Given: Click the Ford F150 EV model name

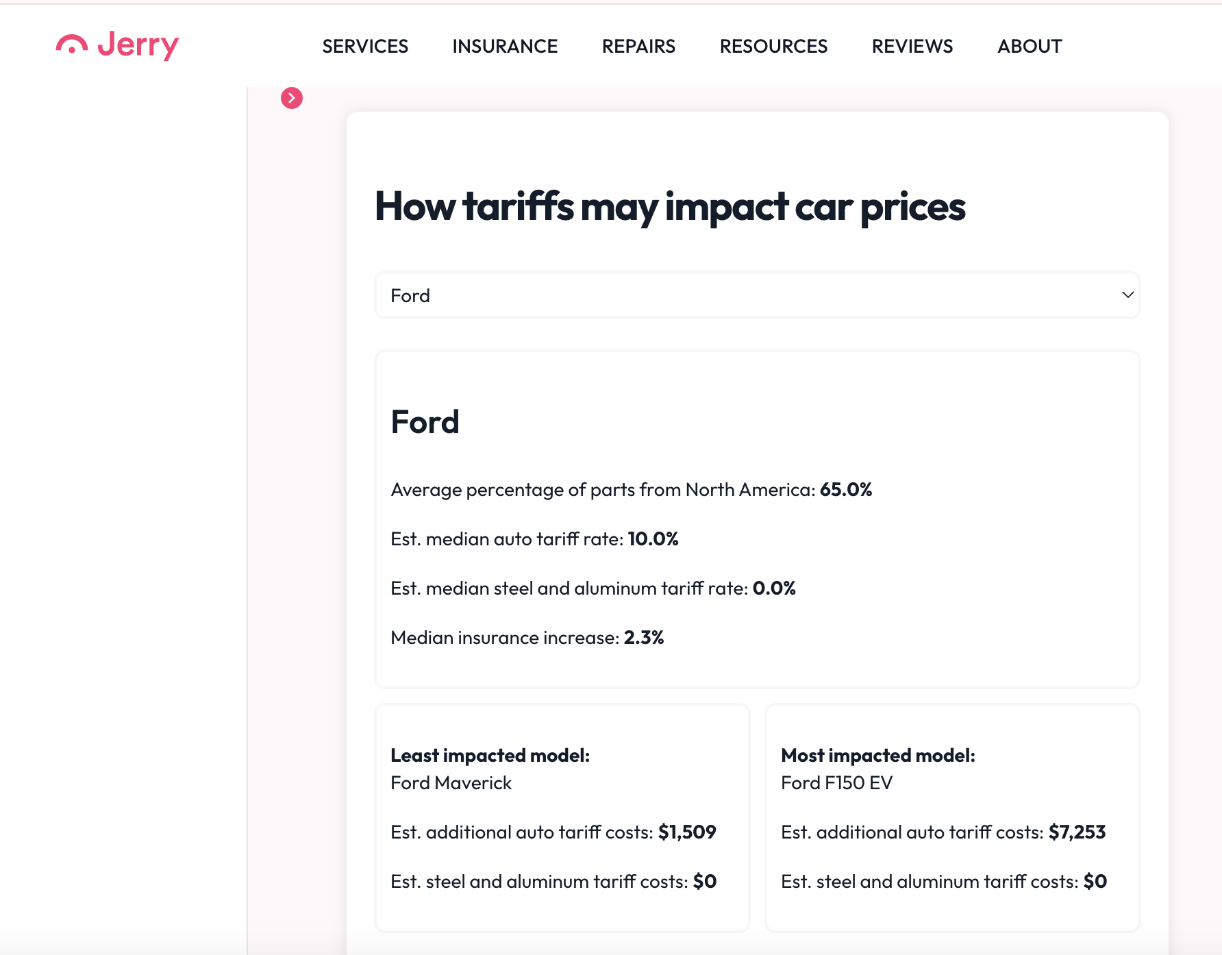Looking at the screenshot, I should [x=837, y=782].
